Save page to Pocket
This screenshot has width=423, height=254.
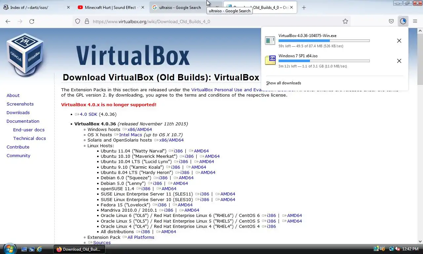click(x=391, y=21)
